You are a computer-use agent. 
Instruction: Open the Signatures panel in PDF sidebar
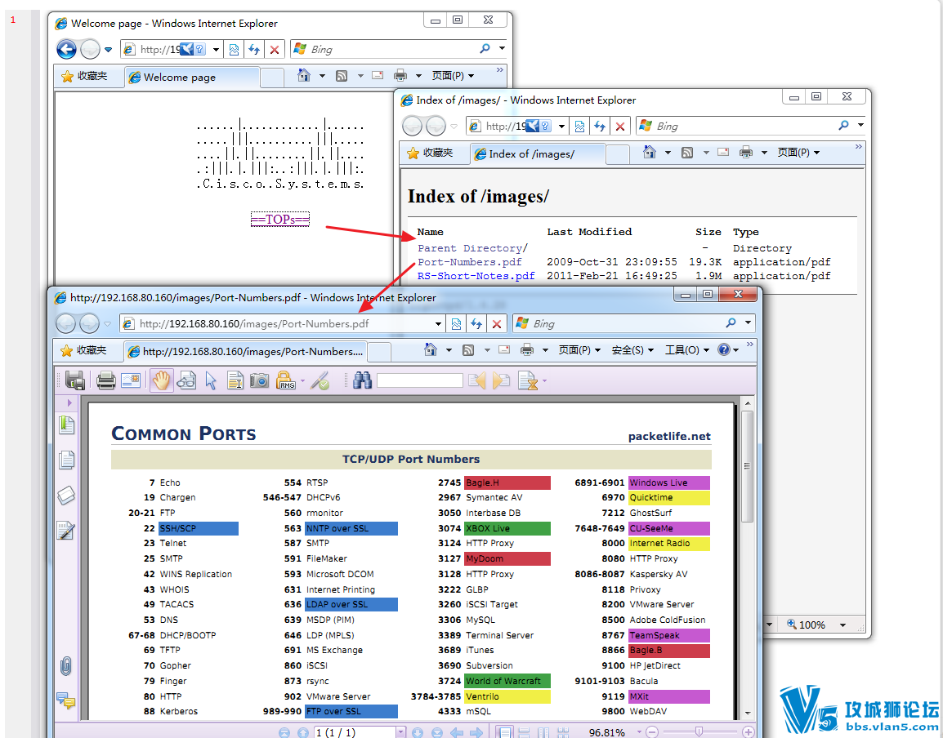point(66,531)
